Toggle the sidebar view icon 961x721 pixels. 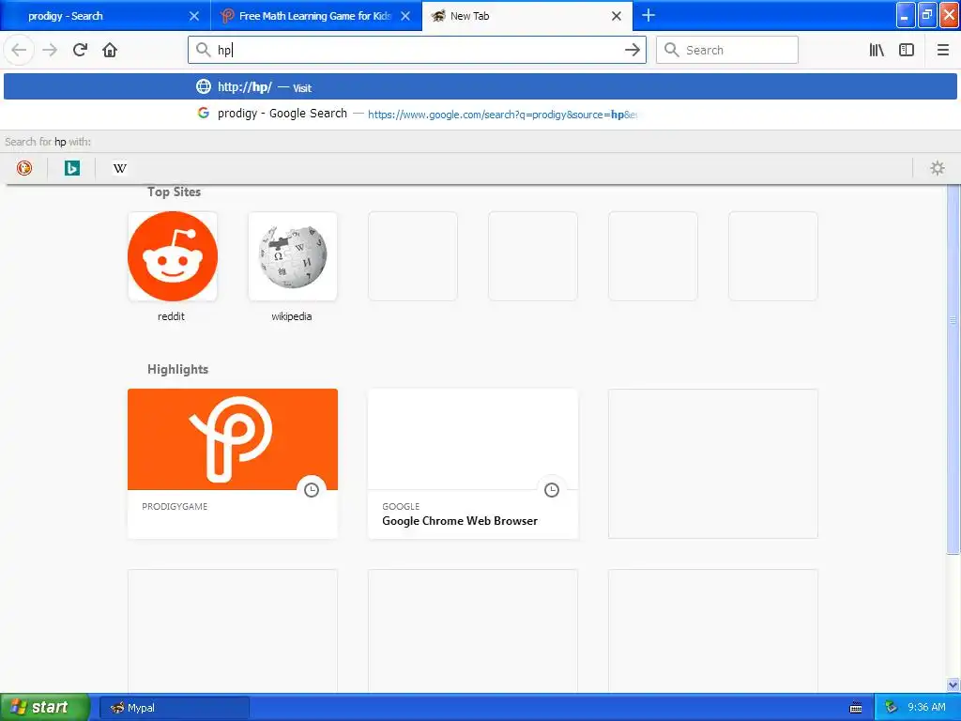click(907, 50)
